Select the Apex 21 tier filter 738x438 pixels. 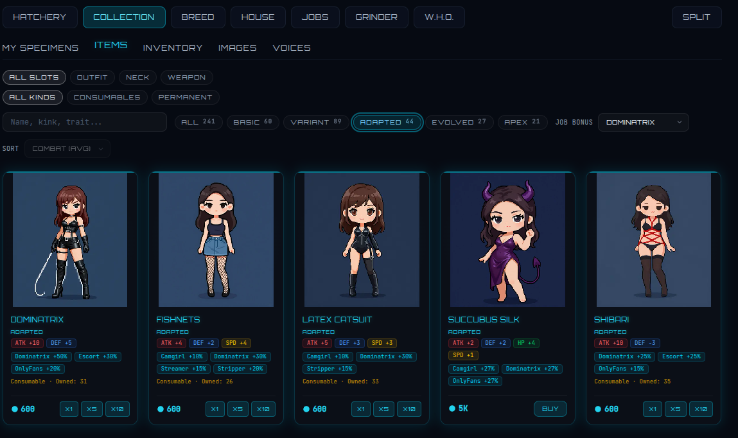(x=522, y=122)
